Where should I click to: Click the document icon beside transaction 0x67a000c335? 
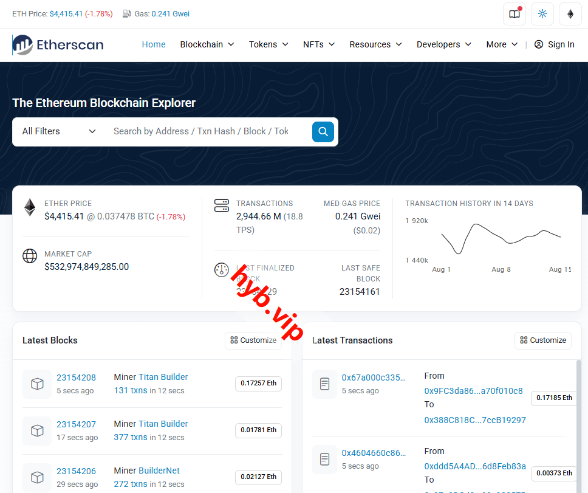[324, 384]
